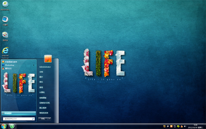Open 设备和打印机 from Start menu

(x=45, y=103)
